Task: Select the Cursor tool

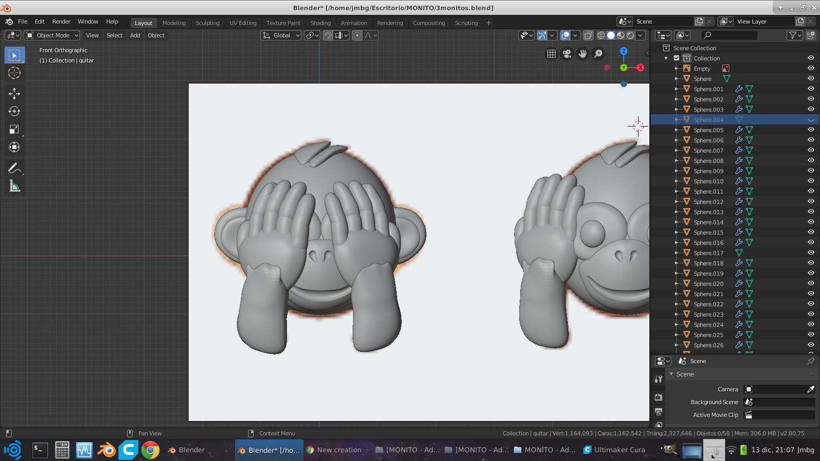Action: pyautogui.click(x=14, y=73)
